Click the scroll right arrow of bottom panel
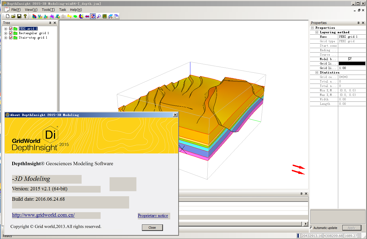Image resolution: width=367 pixels, height=239 pixels. pyautogui.click(x=306, y=224)
